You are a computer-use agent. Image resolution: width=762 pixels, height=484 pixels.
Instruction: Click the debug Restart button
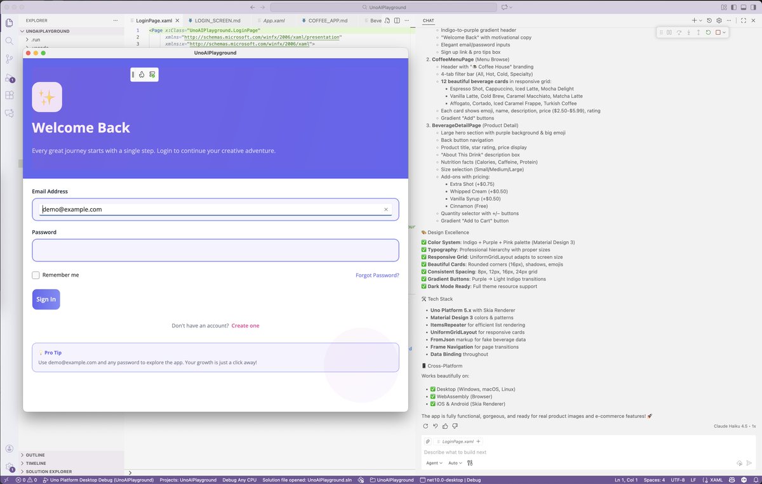click(708, 32)
